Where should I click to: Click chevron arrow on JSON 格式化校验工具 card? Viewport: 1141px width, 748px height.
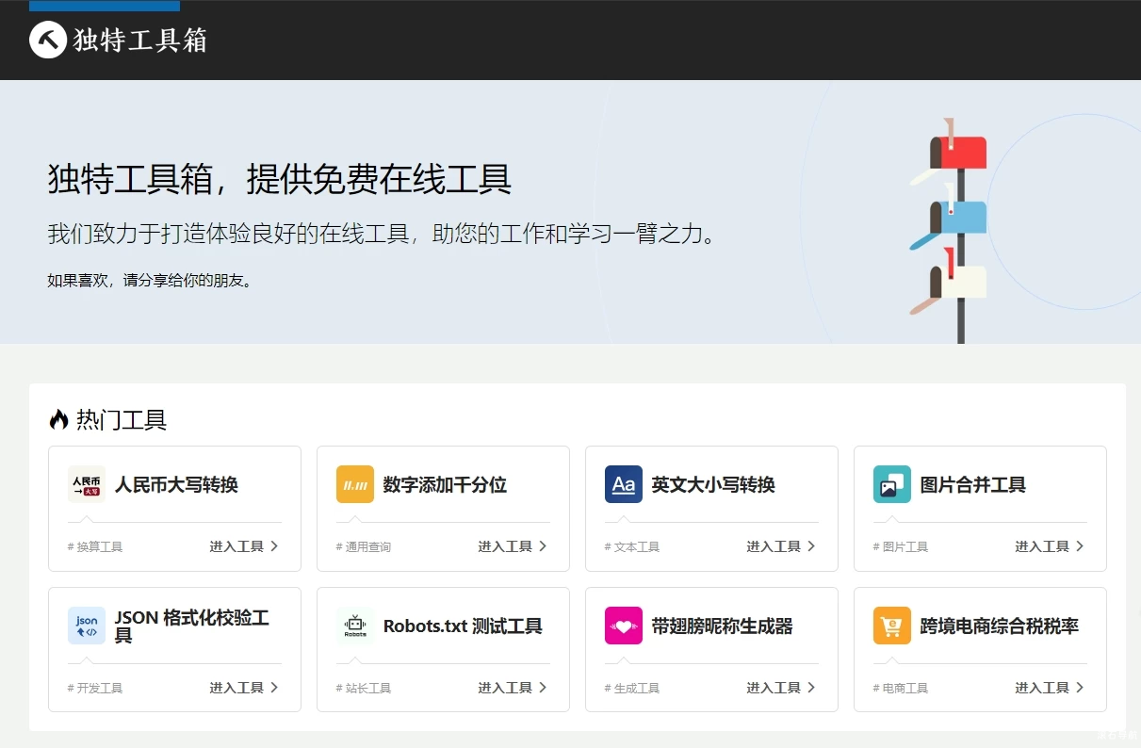tap(274, 688)
